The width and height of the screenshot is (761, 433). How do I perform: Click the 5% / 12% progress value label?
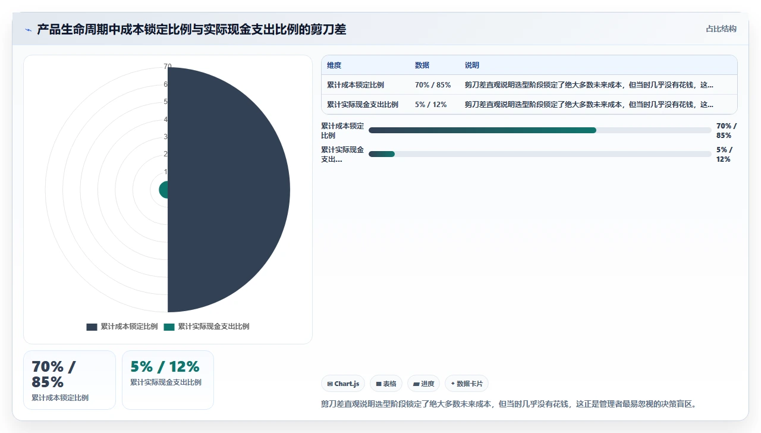tap(724, 154)
